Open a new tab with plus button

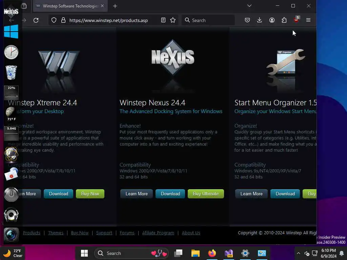pyautogui.click(x=115, y=6)
